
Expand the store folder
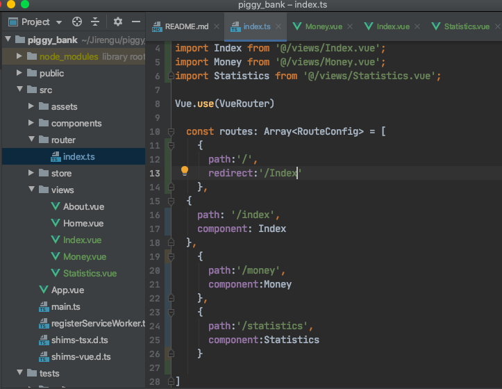pos(31,173)
